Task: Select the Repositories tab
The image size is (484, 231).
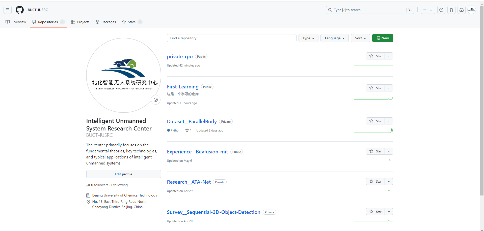Action: [x=48, y=22]
